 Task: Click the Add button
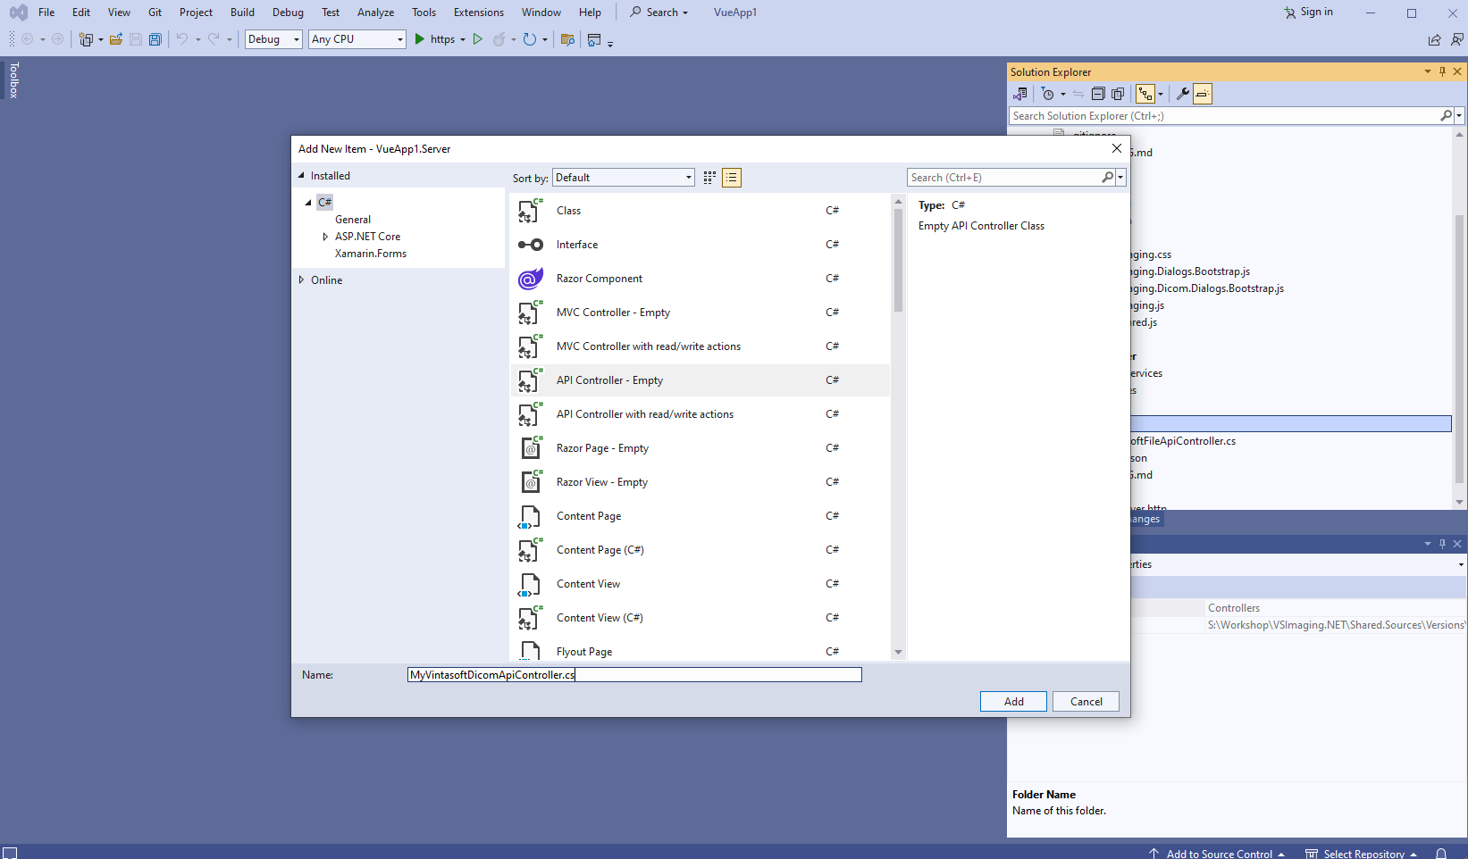click(1013, 702)
